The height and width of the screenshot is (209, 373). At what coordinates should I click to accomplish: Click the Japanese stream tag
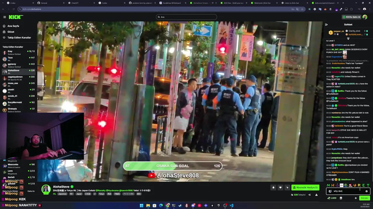(x=62, y=194)
